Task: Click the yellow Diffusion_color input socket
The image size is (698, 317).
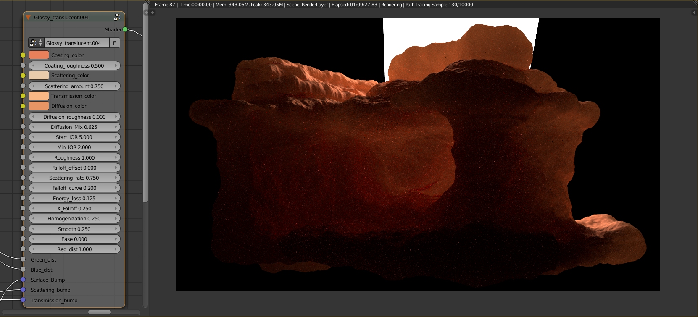Action: 23,106
